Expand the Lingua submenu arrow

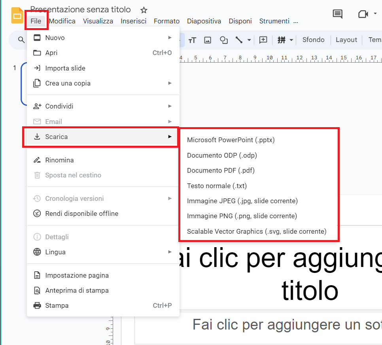click(x=170, y=252)
